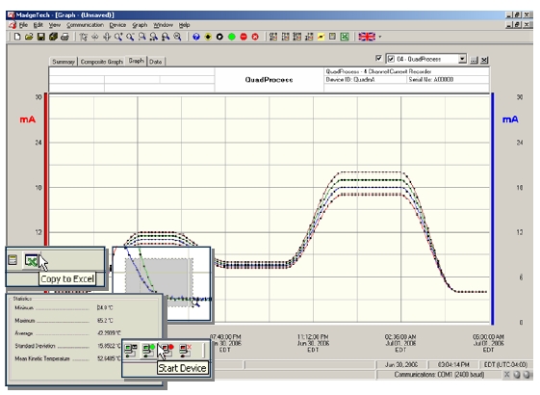Click the Maximum statistic row
540x395 pixels.
64,321
